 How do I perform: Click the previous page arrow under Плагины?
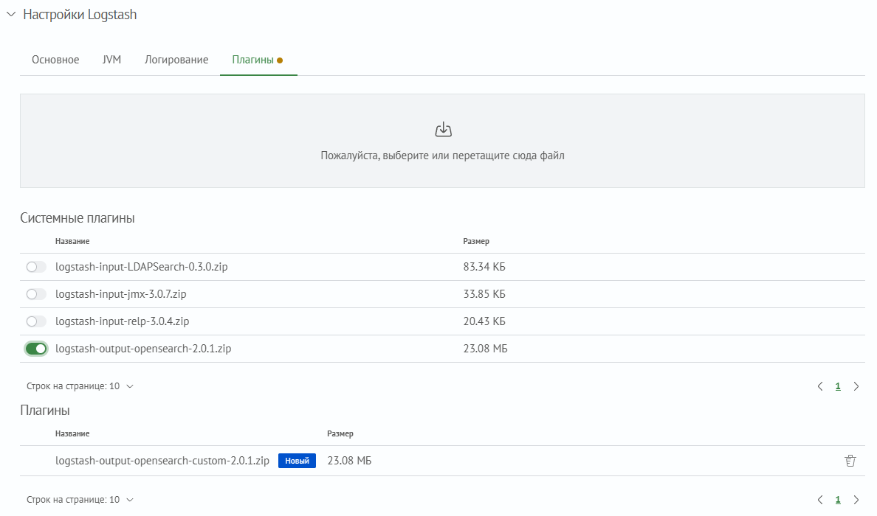point(819,499)
